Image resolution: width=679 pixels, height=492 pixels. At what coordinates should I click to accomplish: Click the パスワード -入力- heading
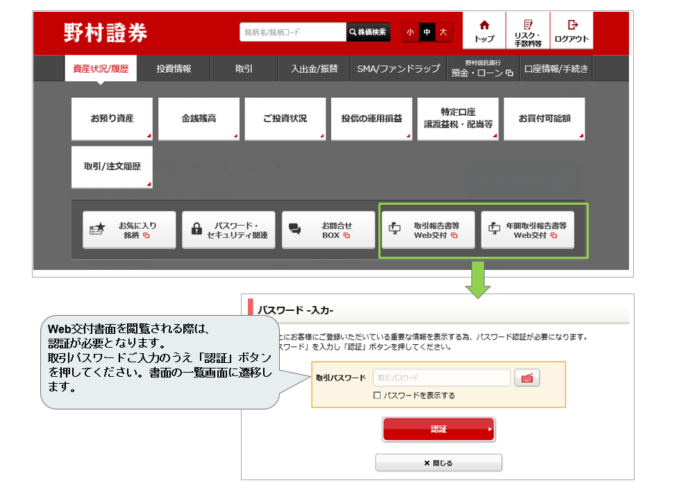click(x=296, y=310)
